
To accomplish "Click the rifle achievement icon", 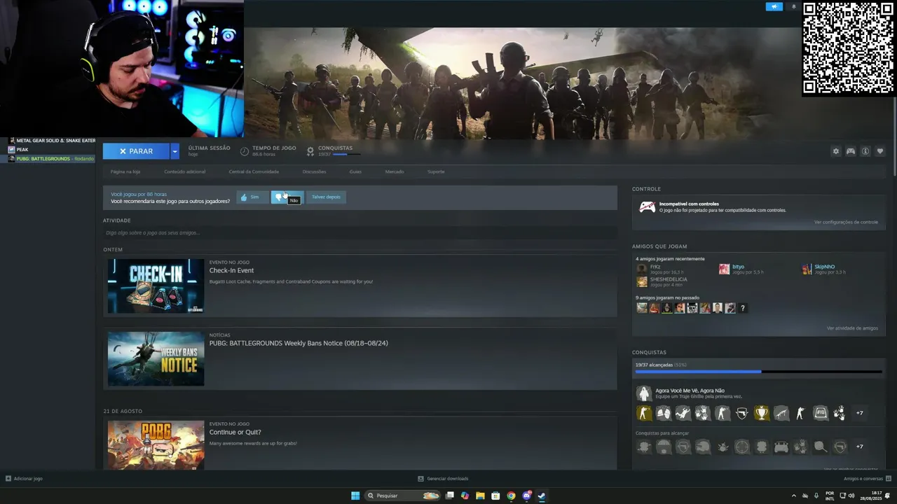I will click(781, 413).
